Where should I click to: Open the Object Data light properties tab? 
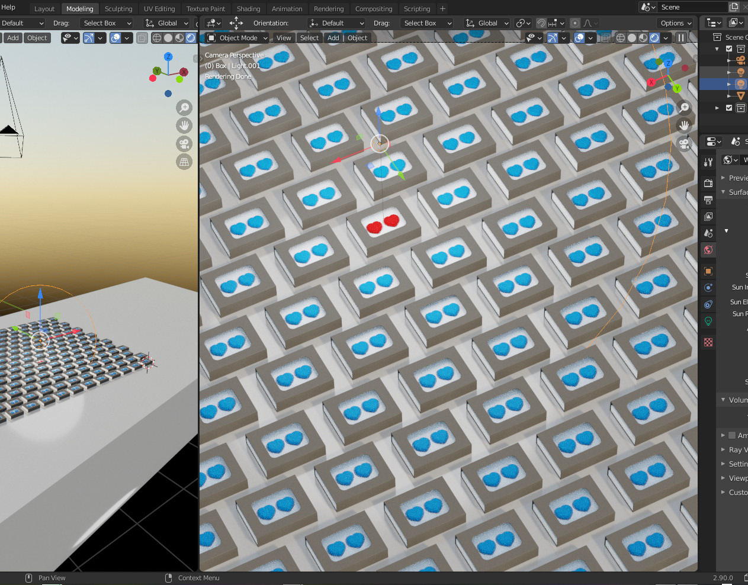click(x=708, y=321)
